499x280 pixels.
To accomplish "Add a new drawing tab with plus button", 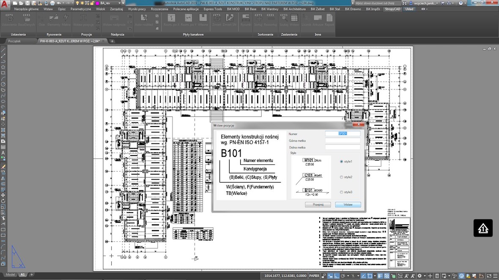I will 112,41.
